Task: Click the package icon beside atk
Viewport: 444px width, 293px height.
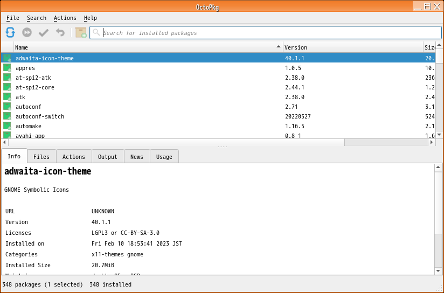Action: 7,97
